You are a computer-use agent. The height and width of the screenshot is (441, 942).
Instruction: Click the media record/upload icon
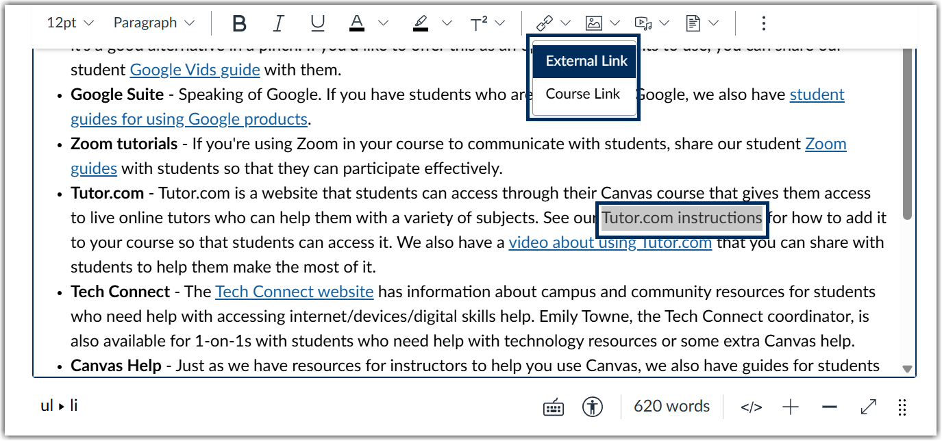[x=643, y=23]
